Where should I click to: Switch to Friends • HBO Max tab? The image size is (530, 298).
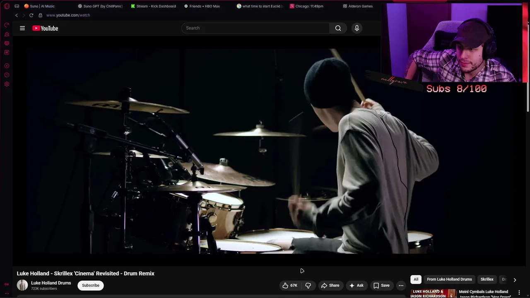[202, 6]
